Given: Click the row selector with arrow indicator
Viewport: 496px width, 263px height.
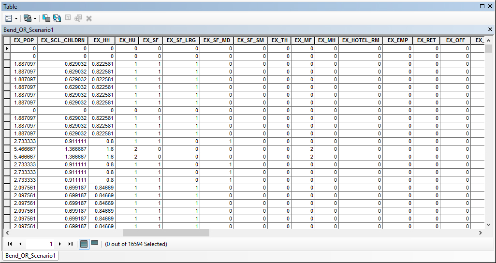Looking at the screenshot, I should click(7, 48).
